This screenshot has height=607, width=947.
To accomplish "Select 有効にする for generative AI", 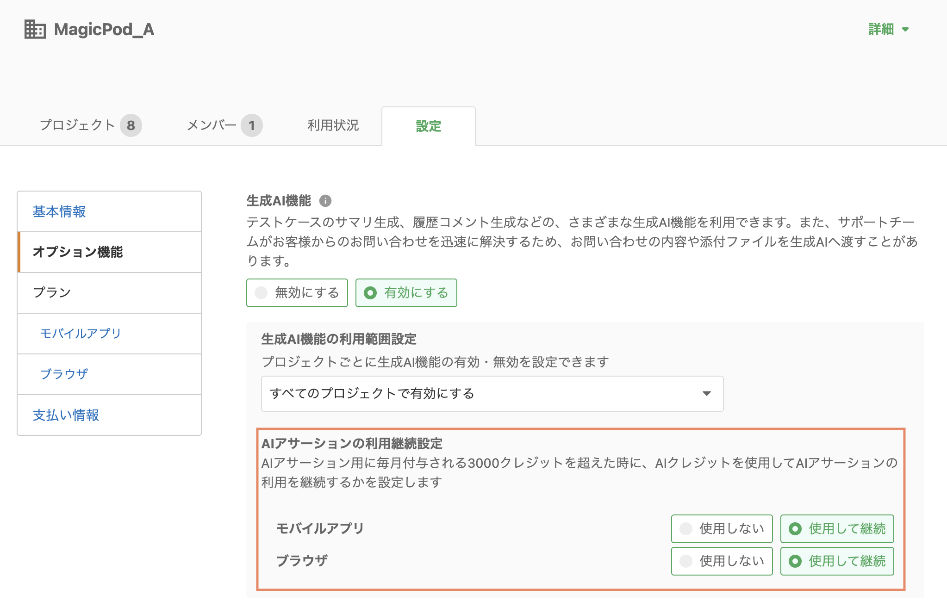I will tap(406, 293).
